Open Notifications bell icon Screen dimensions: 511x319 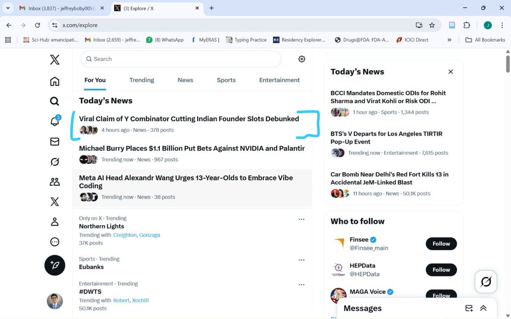55,121
